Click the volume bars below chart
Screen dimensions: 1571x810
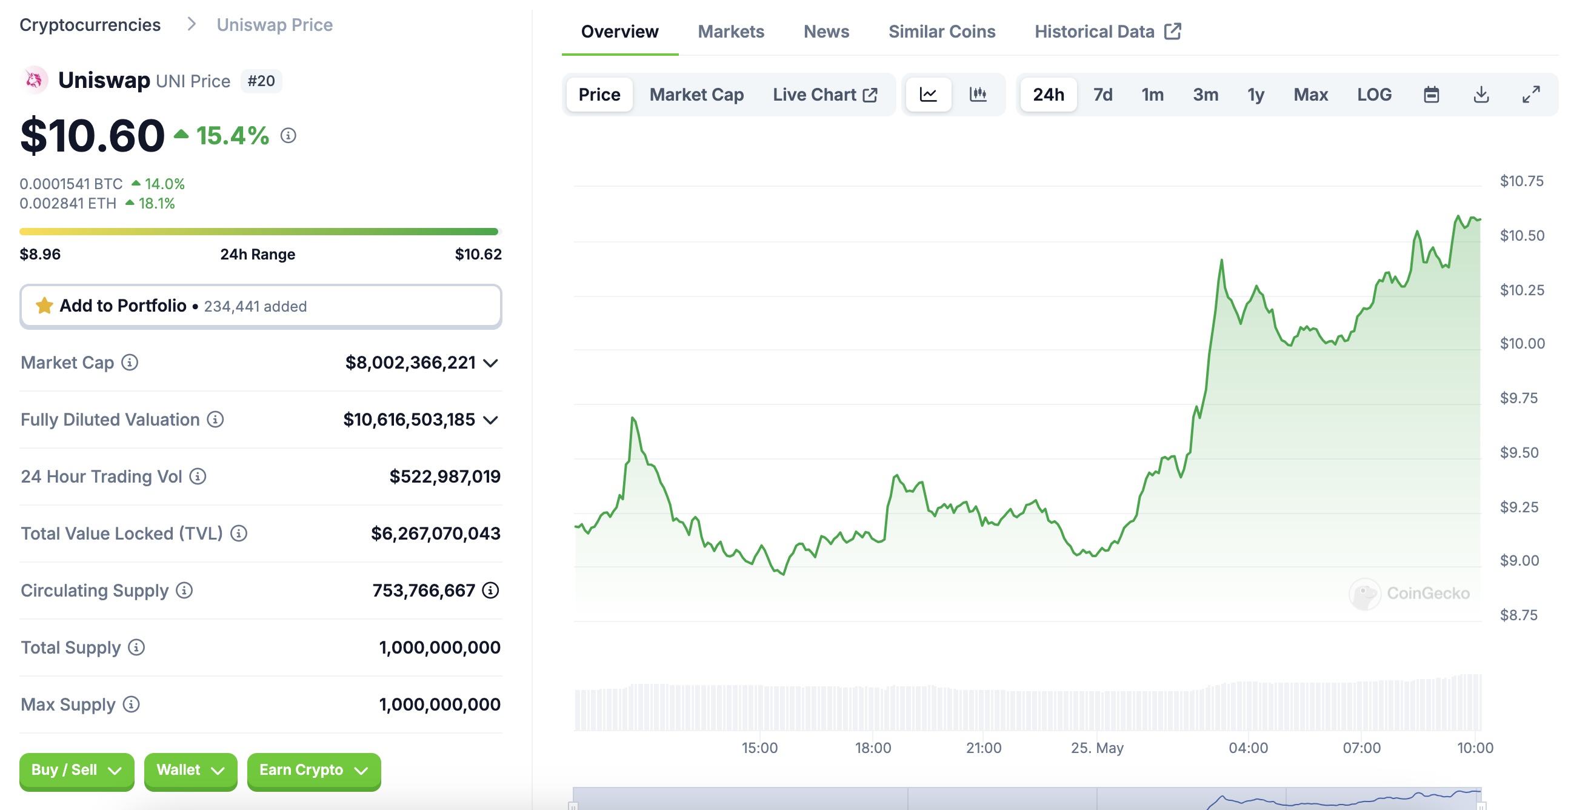(x=1027, y=703)
